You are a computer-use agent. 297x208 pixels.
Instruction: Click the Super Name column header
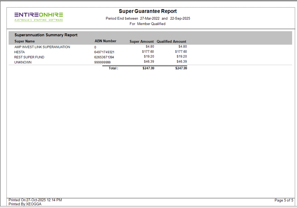pyautogui.click(x=24, y=41)
